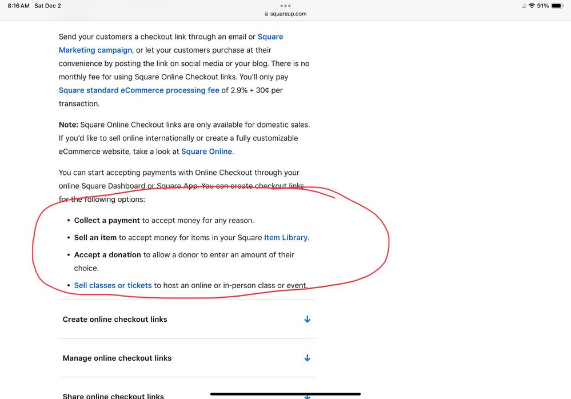The width and height of the screenshot is (571, 399).
Task: Click the arrow beside Manage online checkout links
Action: click(x=307, y=358)
